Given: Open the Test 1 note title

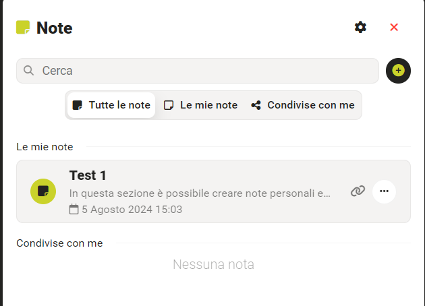Looking at the screenshot, I should click(x=88, y=175).
